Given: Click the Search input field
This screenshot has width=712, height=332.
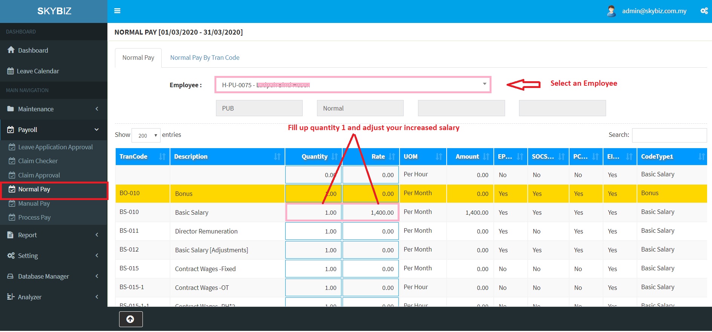Looking at the screenshot, I should tap(669, 135).
